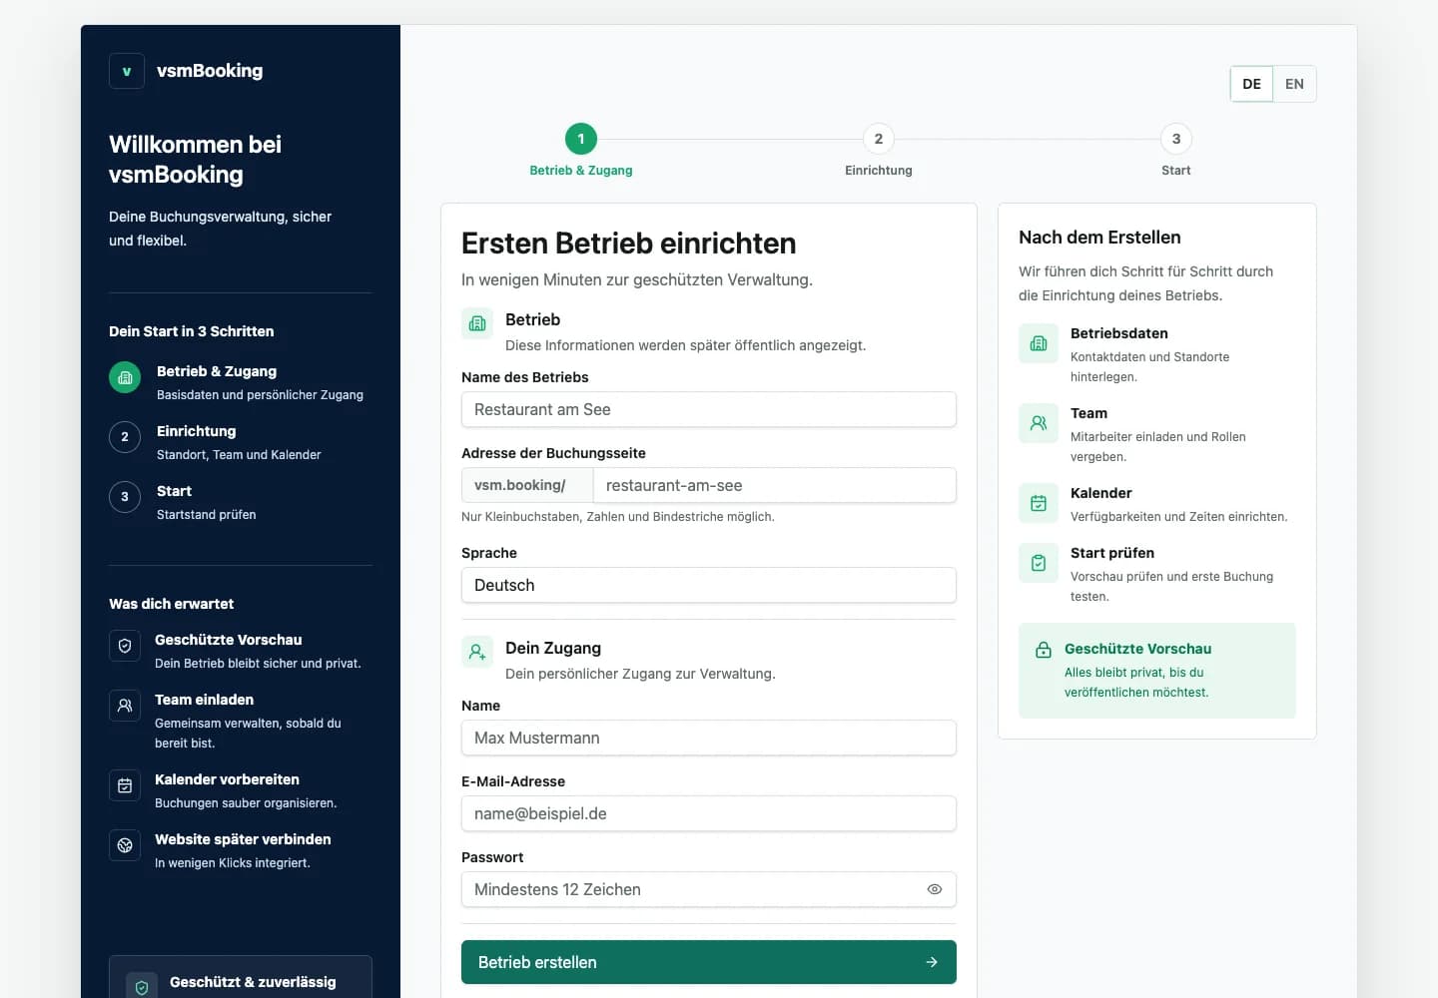This screenshot has width=1438, height=998.
Task: Focus the E-Mail-Adresse input field
Action: pos(709,813)
